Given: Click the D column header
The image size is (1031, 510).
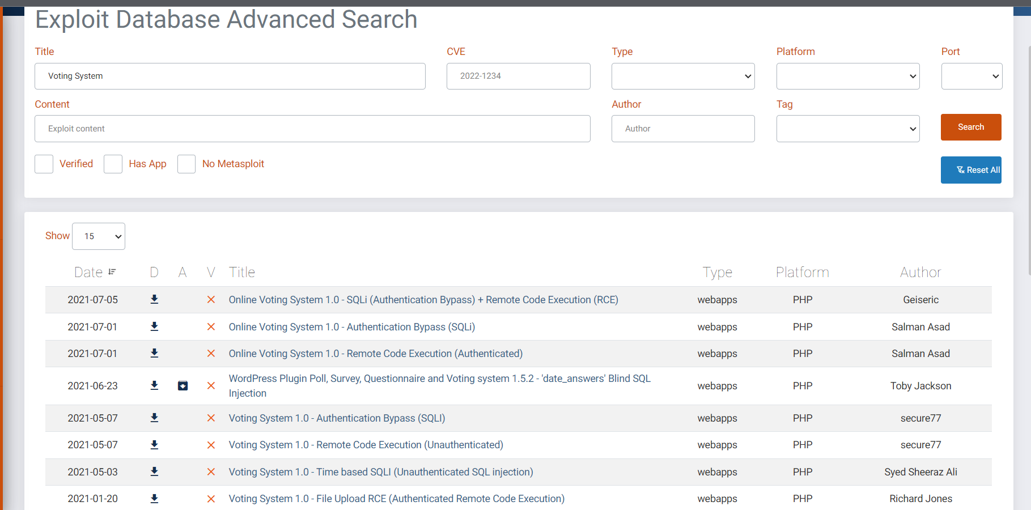Looking at the screenshot, I should tap(154, 272).
